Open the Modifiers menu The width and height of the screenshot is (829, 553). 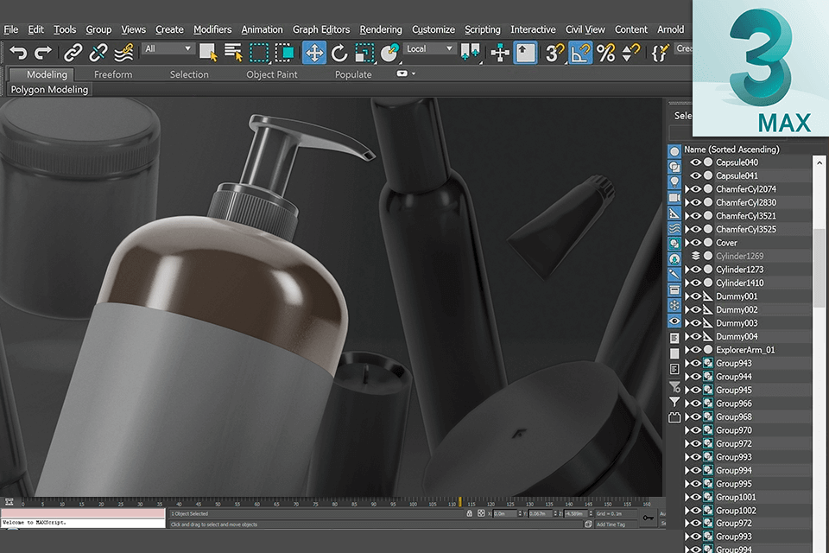tap(212, 29)
